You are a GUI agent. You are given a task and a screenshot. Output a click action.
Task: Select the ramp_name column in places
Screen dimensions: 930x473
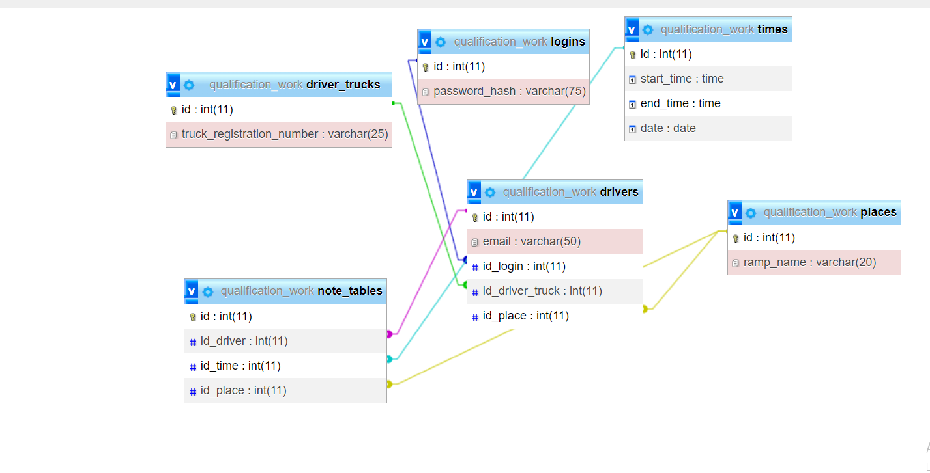coord(809,262)
